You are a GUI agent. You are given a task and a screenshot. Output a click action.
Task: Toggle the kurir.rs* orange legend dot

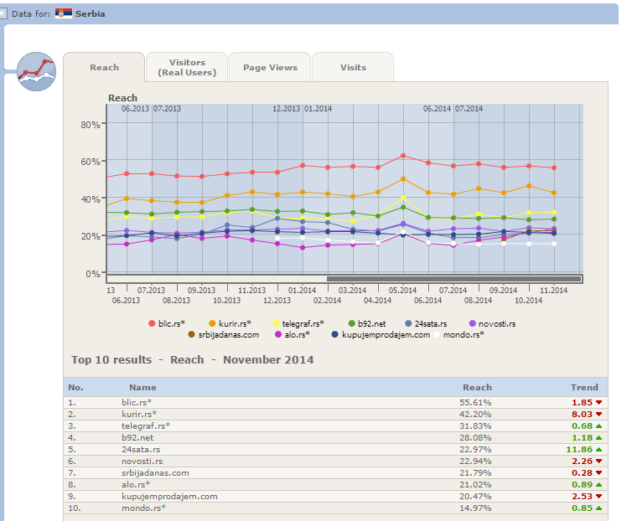coord(212,323)
